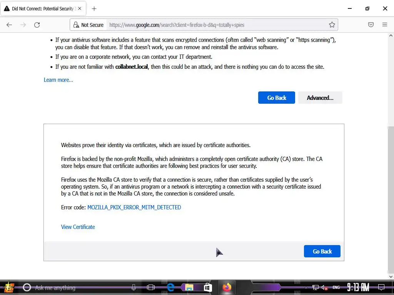Image resolution: width=394 pixels, height=295 pixels.
Task: Click the Advanced... button
Action: coord(320,98)
